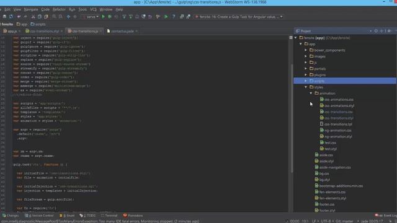Expand the partials folder
Viewport: 397px width, 223px height.
pos(306,69)
